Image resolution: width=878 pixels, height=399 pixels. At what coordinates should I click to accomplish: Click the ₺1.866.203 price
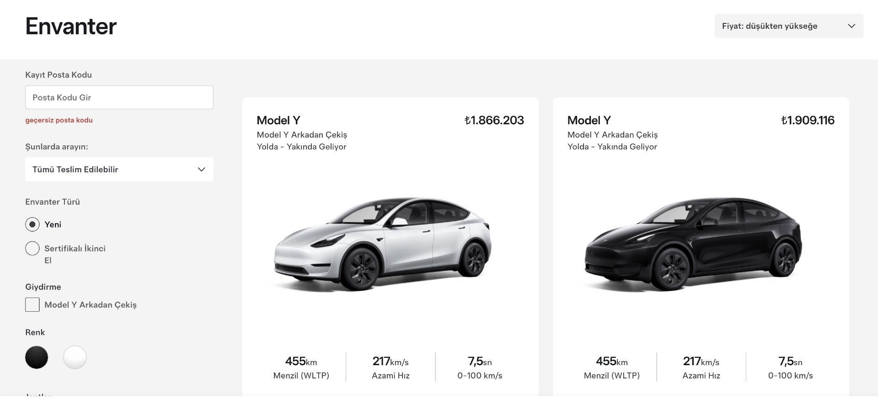[x=494, y=120]
